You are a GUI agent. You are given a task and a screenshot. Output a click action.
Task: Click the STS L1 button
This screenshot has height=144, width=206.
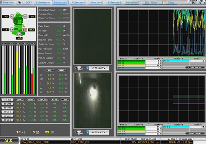click(7, 112)
